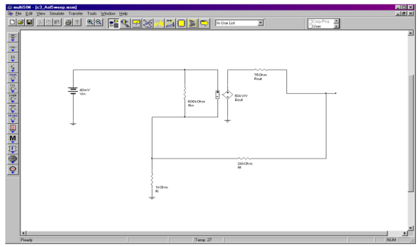Open the Sources component bin

12,37
